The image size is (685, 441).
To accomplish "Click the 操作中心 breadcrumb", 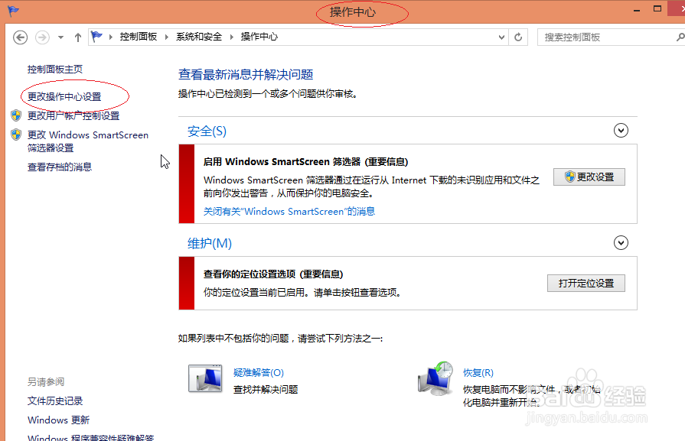I will click(x=259, y=37).
